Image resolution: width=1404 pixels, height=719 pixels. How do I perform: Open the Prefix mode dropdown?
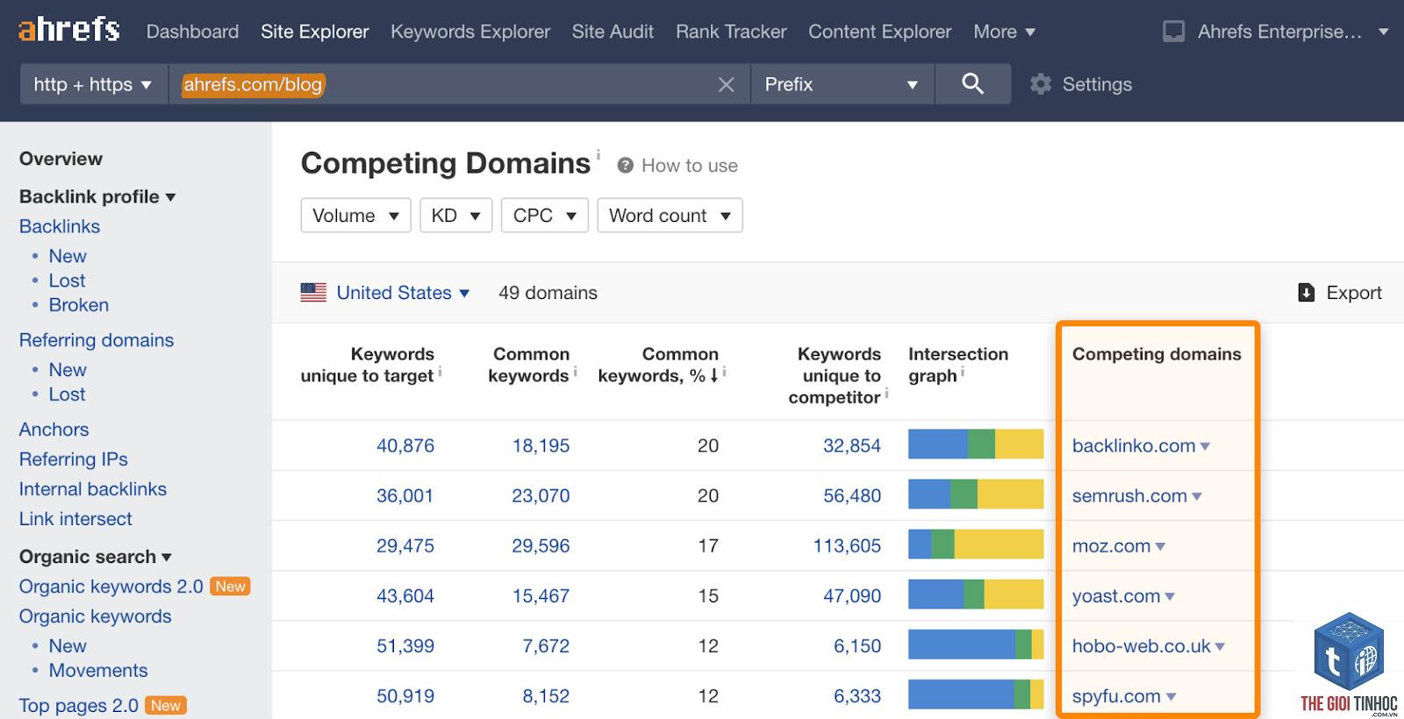pos(842,84)
